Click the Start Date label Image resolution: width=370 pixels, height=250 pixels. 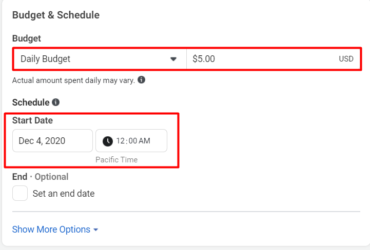(32, 120)
